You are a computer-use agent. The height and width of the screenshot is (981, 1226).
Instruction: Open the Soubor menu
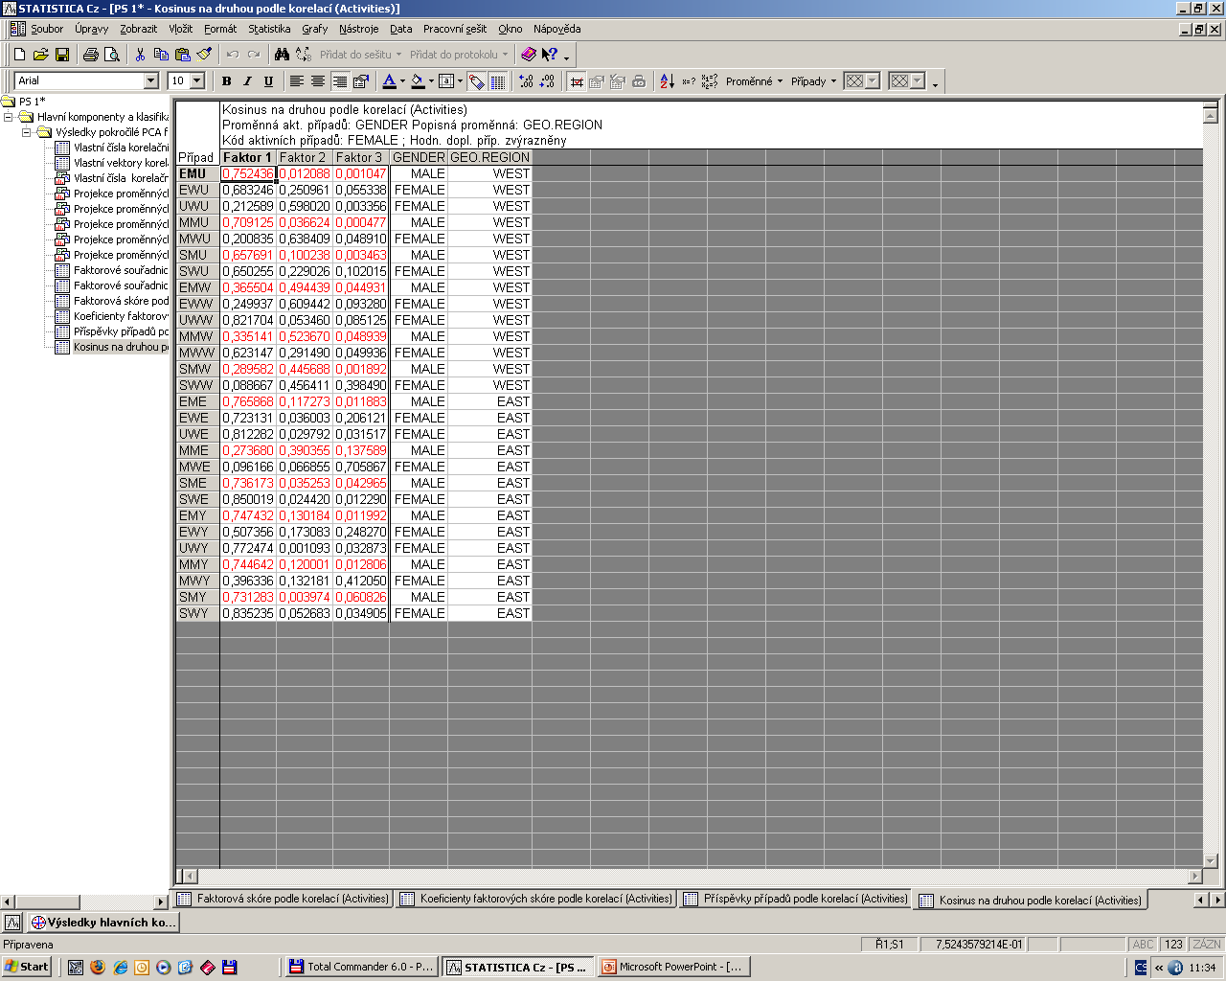click(47, 29)
